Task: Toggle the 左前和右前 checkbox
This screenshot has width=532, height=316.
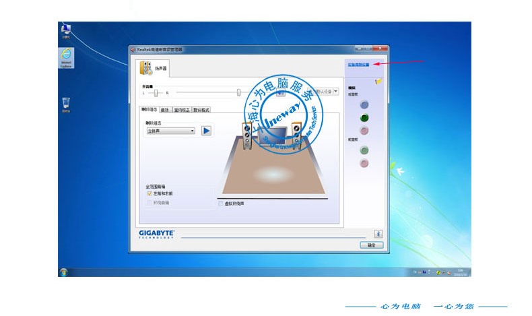Action: click(149, 193)
